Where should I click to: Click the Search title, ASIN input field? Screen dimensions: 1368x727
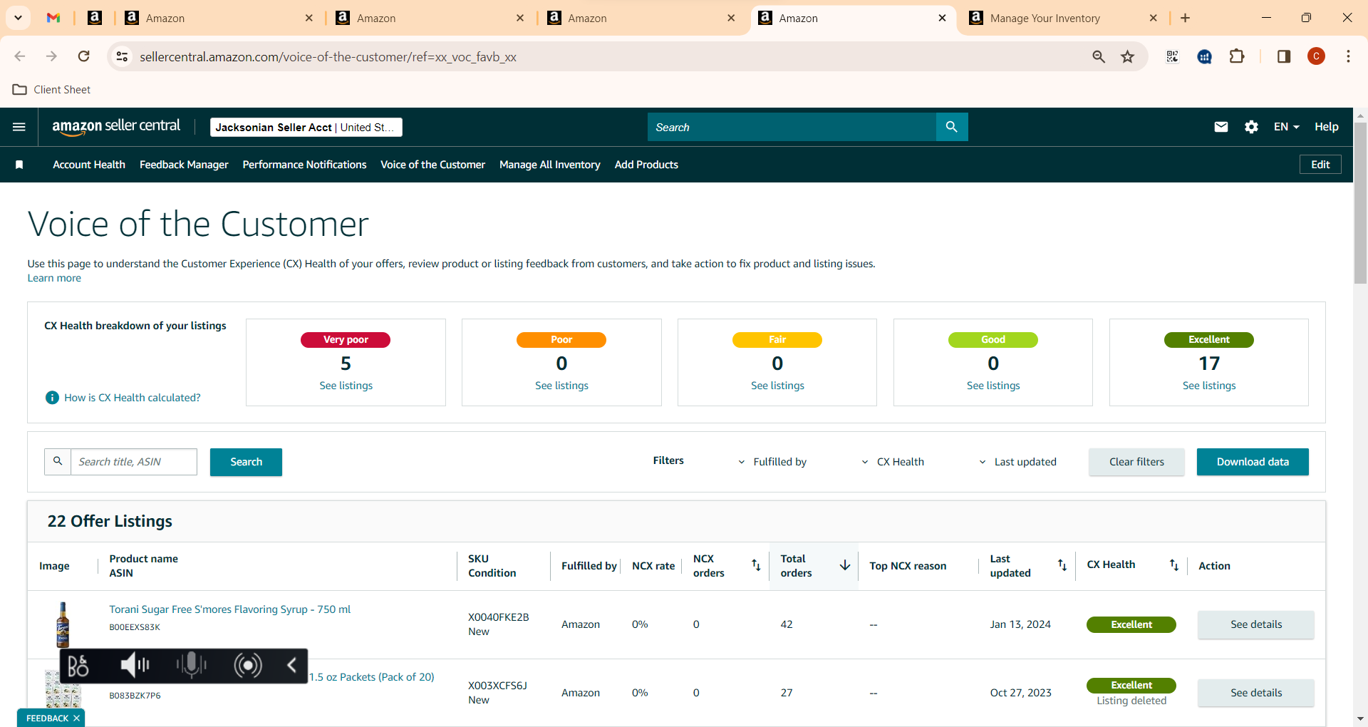click(134, 462)
